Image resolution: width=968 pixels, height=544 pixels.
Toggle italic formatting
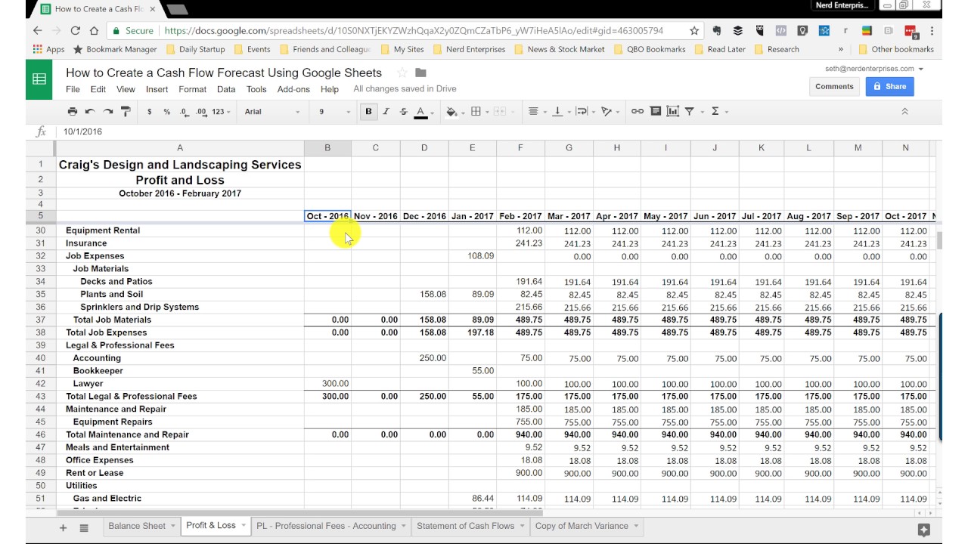click(386, 111)
